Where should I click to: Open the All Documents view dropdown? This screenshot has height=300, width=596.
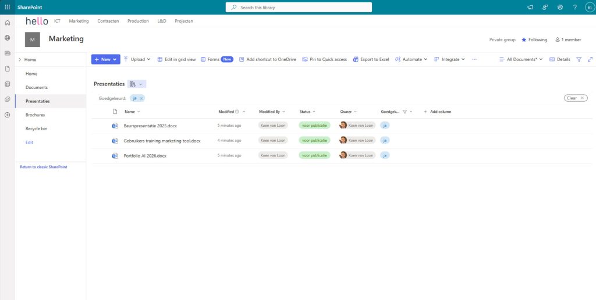[521, 59]
